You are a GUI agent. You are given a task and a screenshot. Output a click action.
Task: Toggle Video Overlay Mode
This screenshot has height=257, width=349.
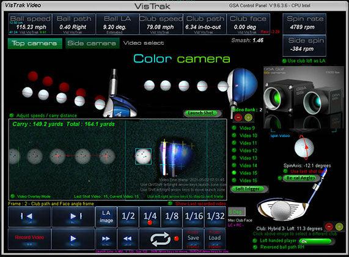pyautogui.click(x=12, y=196)
